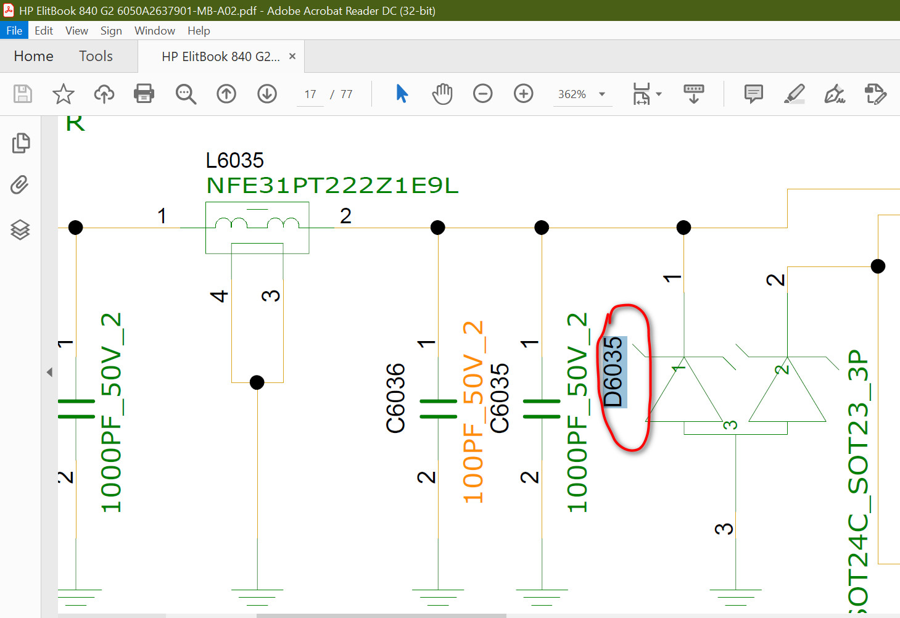The height and width of the screenshot is (618, 900).
Task: Expand the fit page options dropdown
Action: tap(659, 94)
